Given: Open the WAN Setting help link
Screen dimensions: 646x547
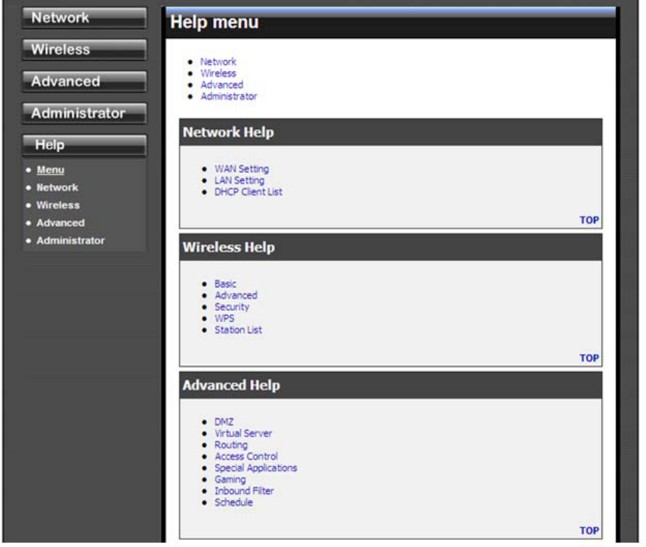Looking at the screenshot, I should 242,169.
